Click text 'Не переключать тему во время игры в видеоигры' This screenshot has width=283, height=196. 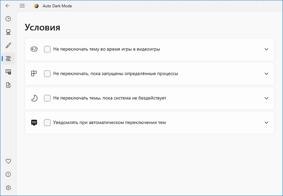(x=106, y=49)
